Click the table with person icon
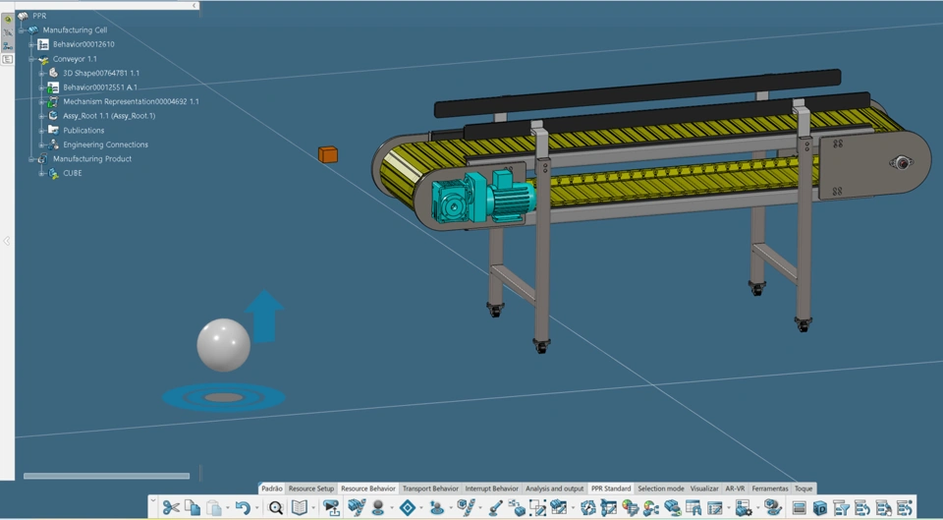The height and width of the screenshot is (520, 943). coord(693,507)
